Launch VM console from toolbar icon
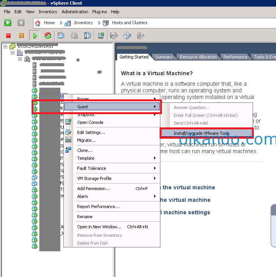Viewport: 276px width, 277px height. pos(101,35)
